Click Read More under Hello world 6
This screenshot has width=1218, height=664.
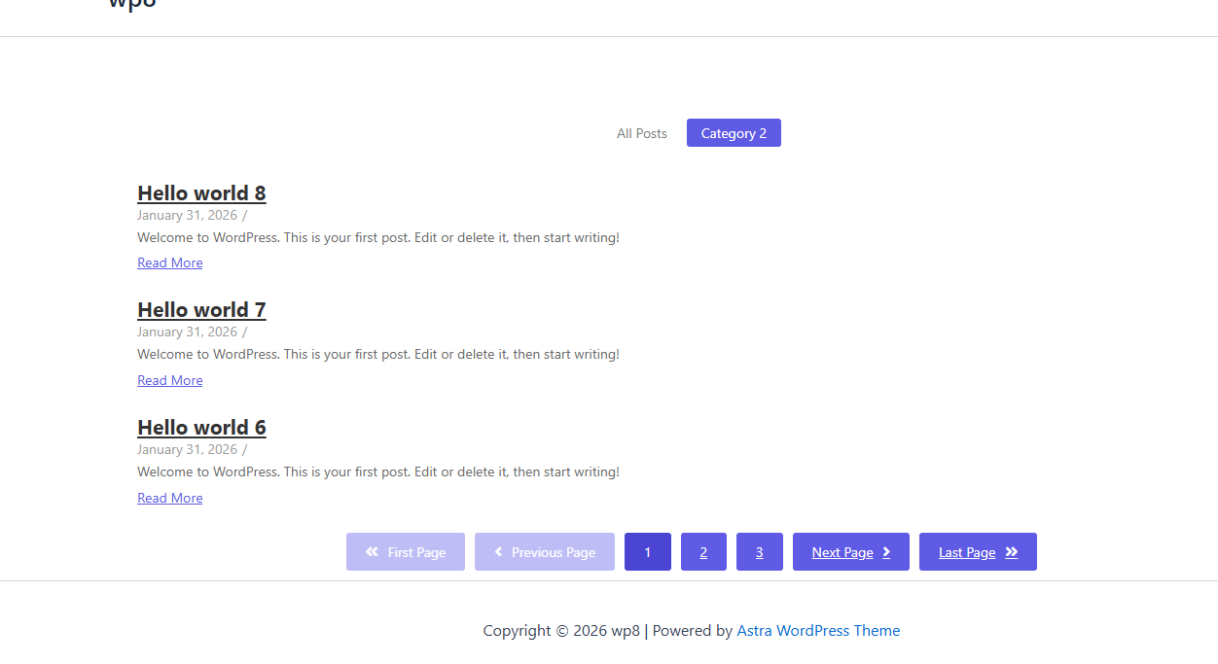click(x=170, y=499)
